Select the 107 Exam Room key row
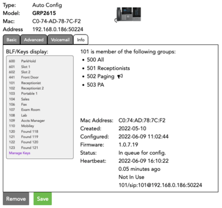 click(24, 110)
